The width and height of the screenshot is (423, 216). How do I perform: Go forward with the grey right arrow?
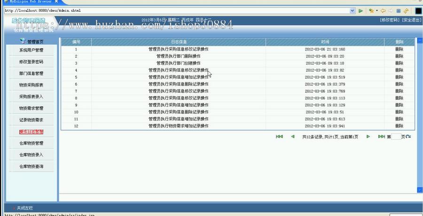click(x=391, y=11)
